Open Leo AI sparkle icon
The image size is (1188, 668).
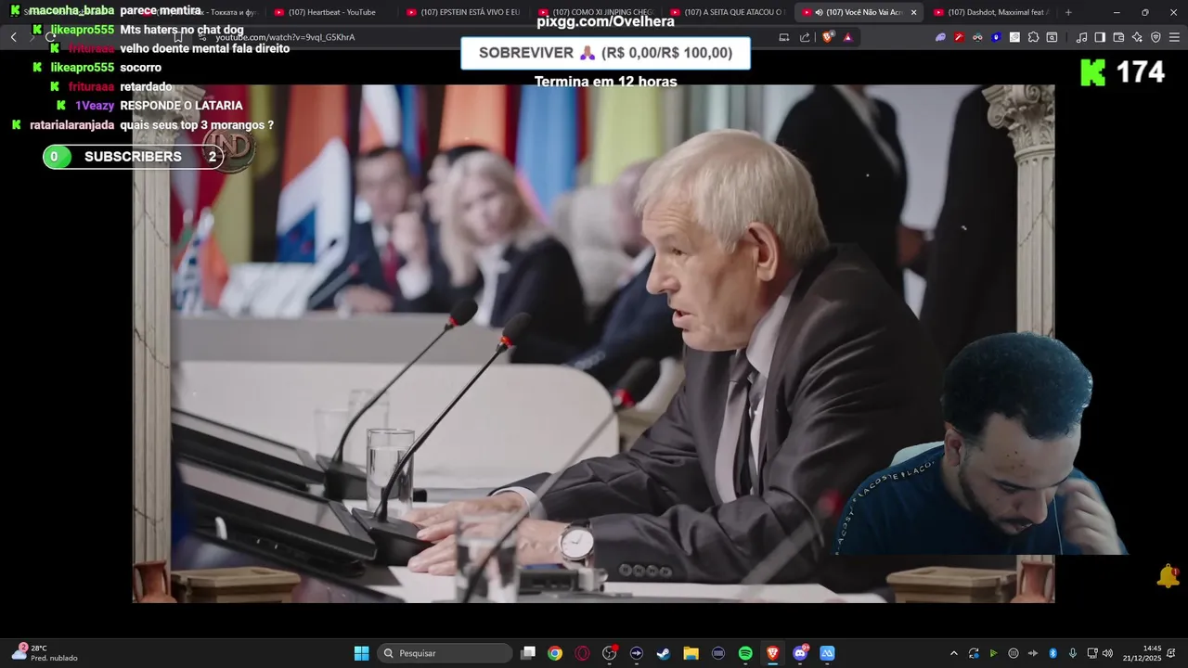(x=1137, y=37)
